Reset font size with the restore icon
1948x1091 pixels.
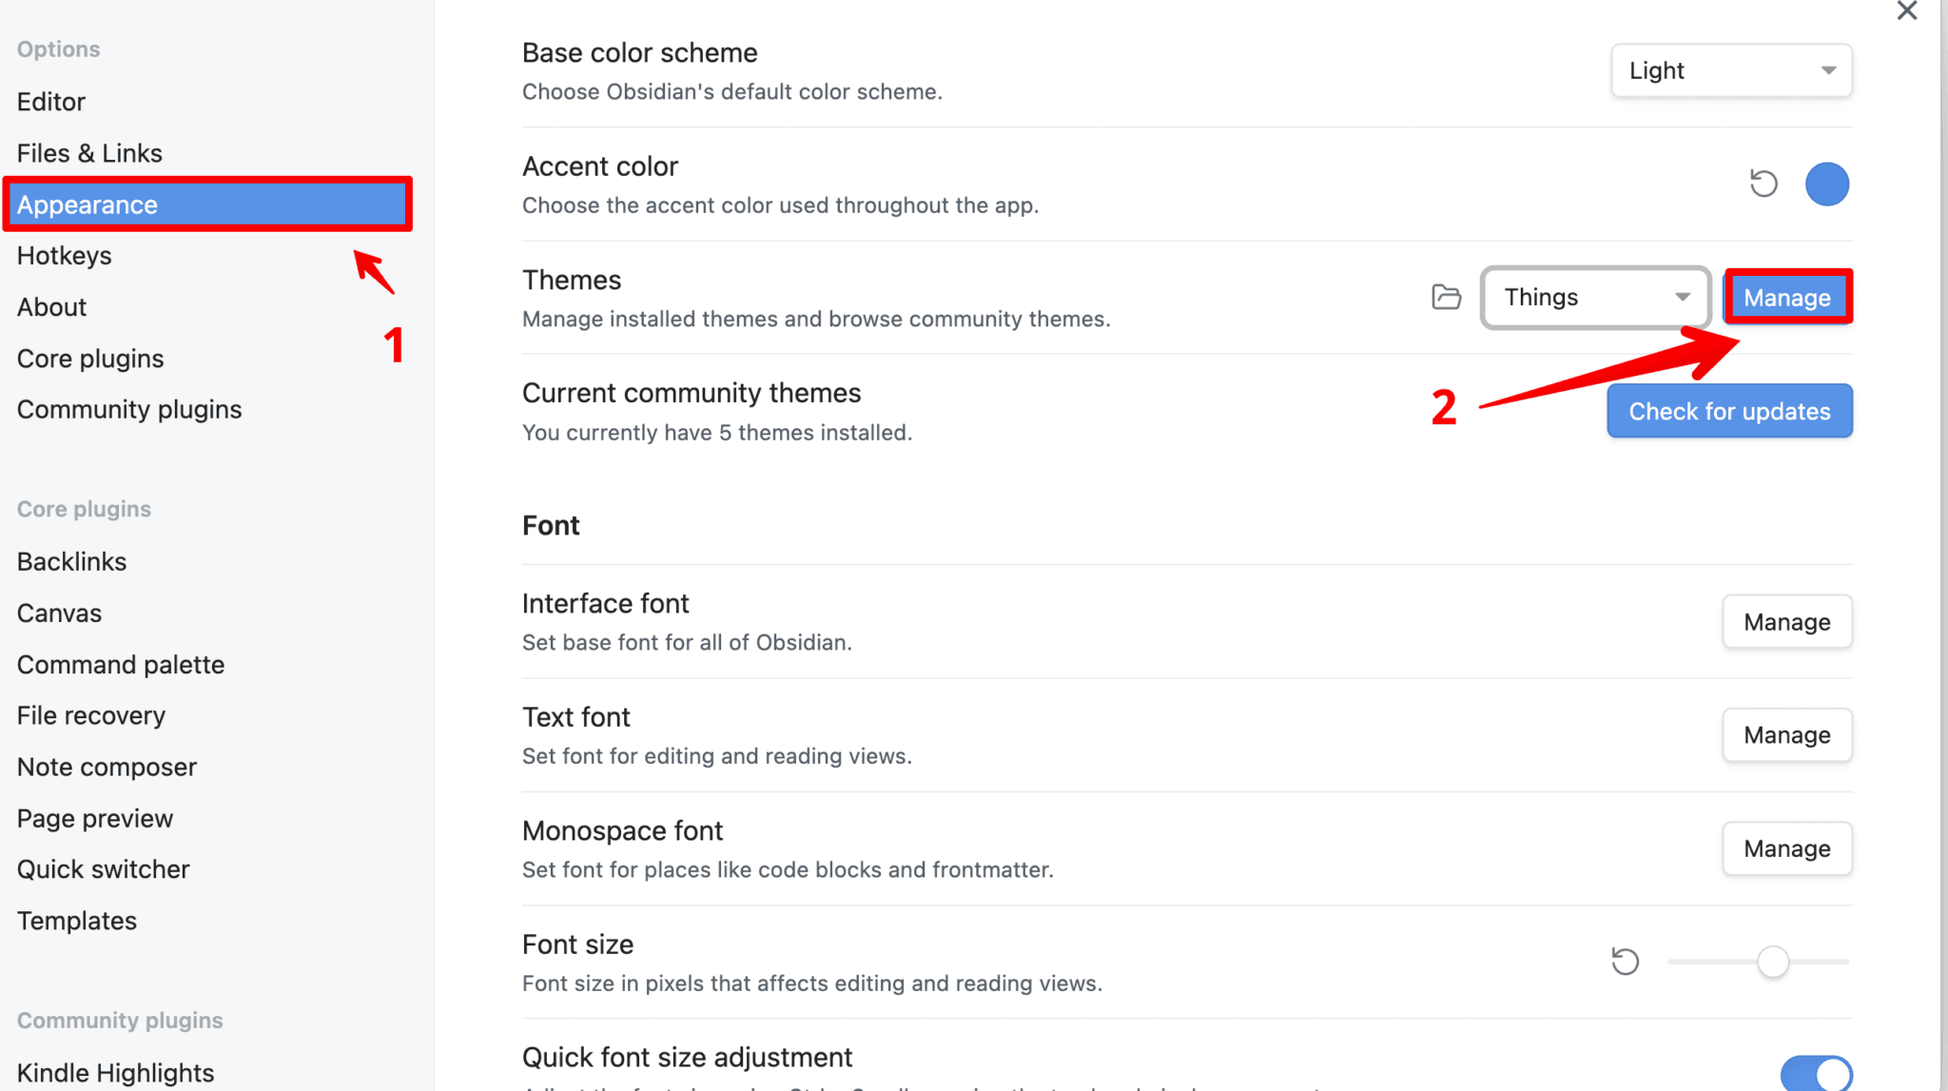[1626, 962]
